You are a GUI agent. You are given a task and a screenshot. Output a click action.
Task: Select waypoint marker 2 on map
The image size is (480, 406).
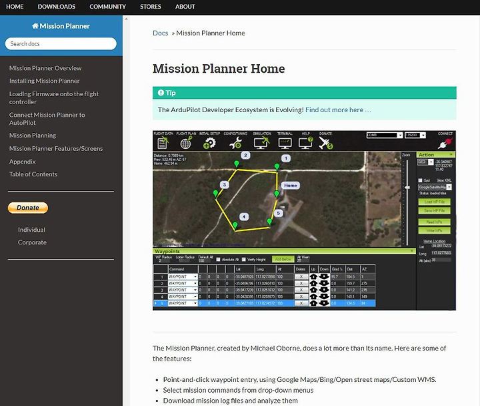(x=237, y=164)
